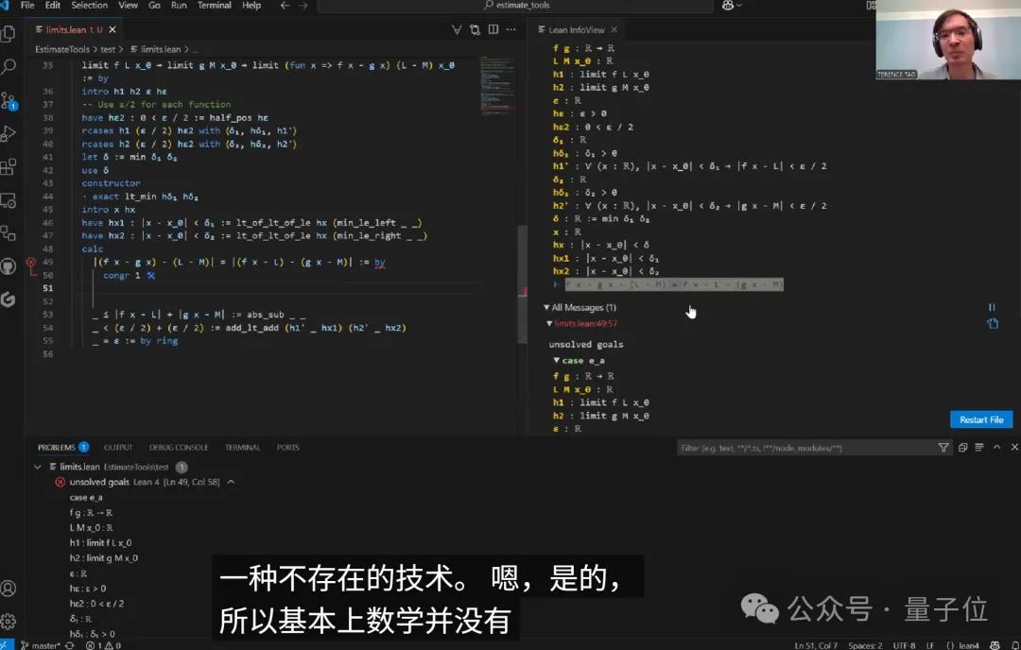Collapse the All Messages section
The width and height of the screenshot is (1021, 650).
tap(546, 307)
